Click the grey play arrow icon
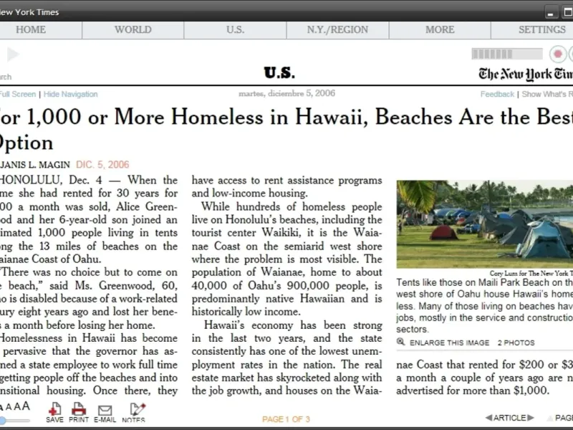 (x=13, y=54)
